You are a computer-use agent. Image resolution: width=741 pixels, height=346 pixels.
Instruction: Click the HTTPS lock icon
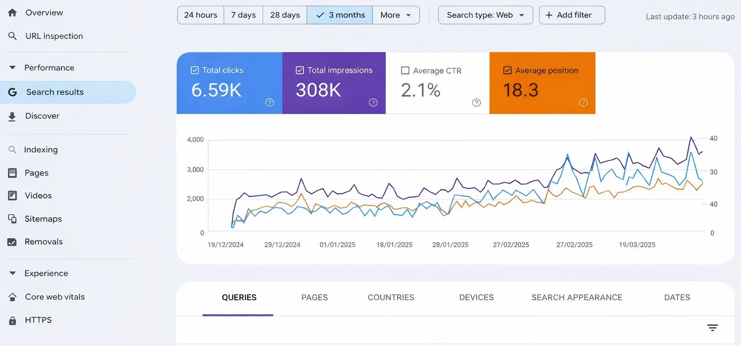[12, 319]
